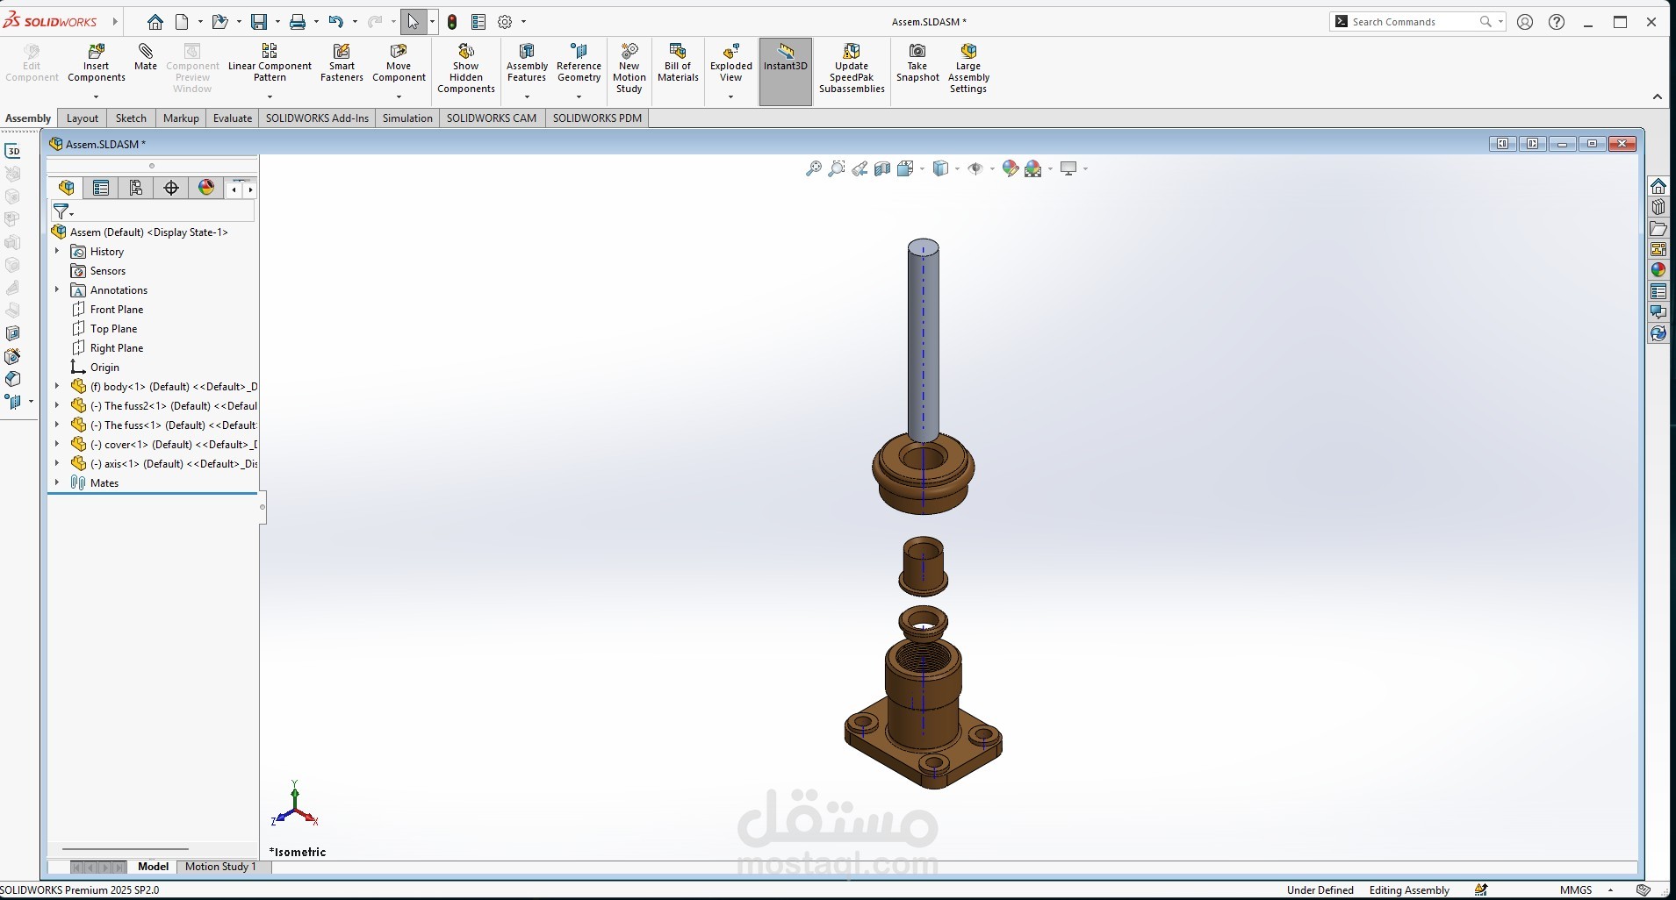Toggle the rebuild traffic light icon
Screen dimensions: 1676x900
click(x=452, y=22)
